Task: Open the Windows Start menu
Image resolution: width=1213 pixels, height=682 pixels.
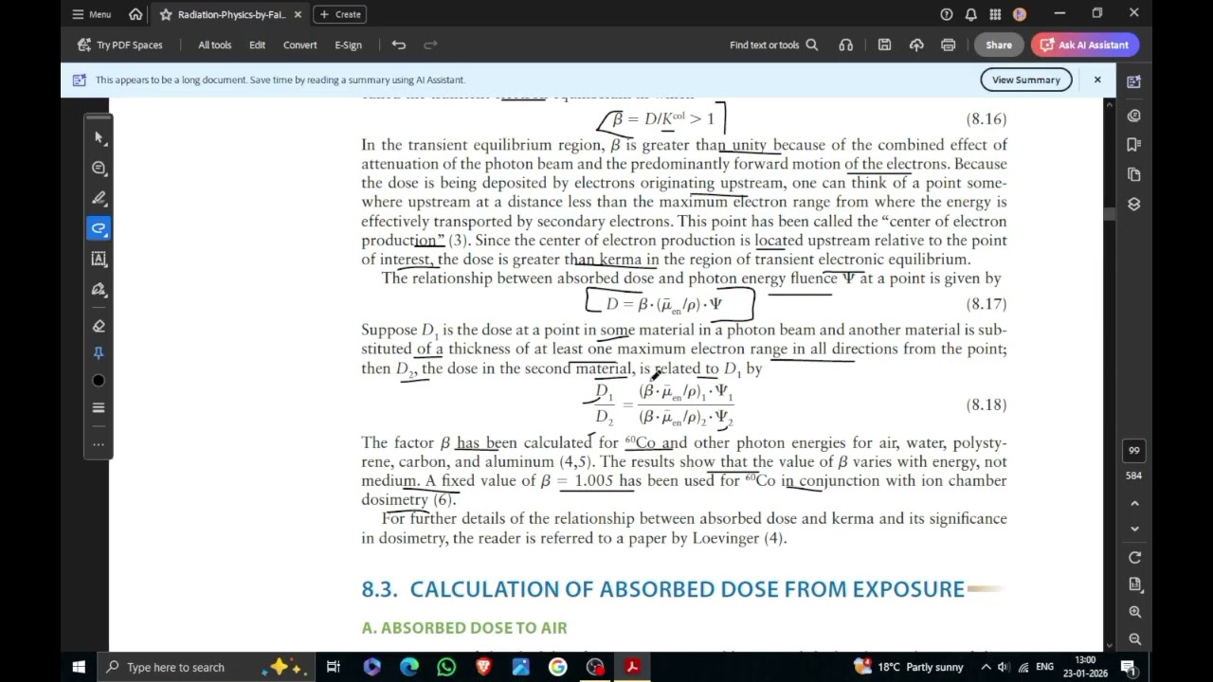Action: (79, 667)
